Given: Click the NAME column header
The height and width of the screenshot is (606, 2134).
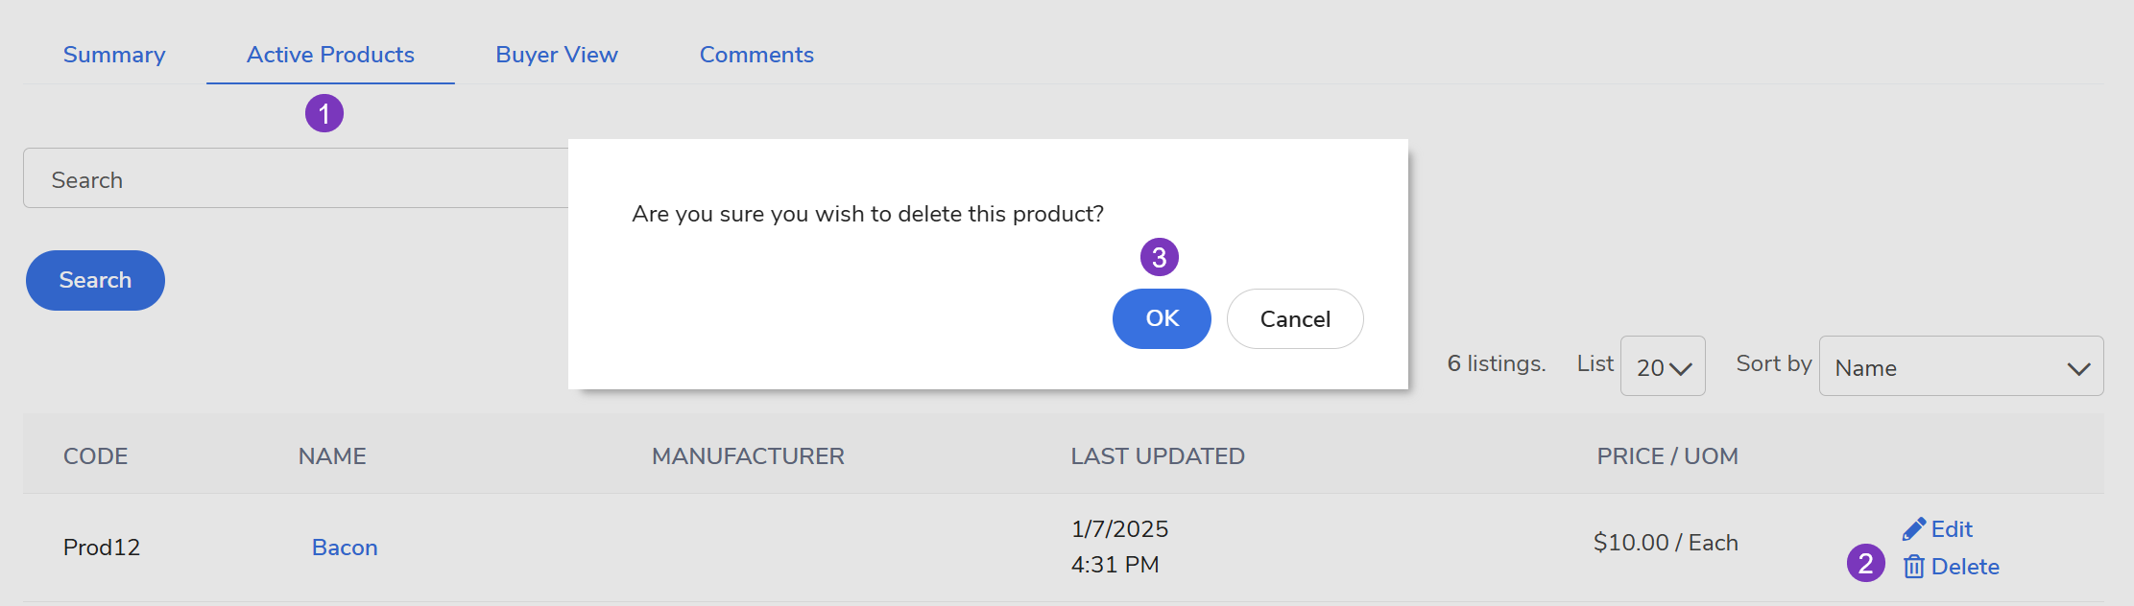Looking at the screenshot, I should pyautogui.click(x=332, y=456).
